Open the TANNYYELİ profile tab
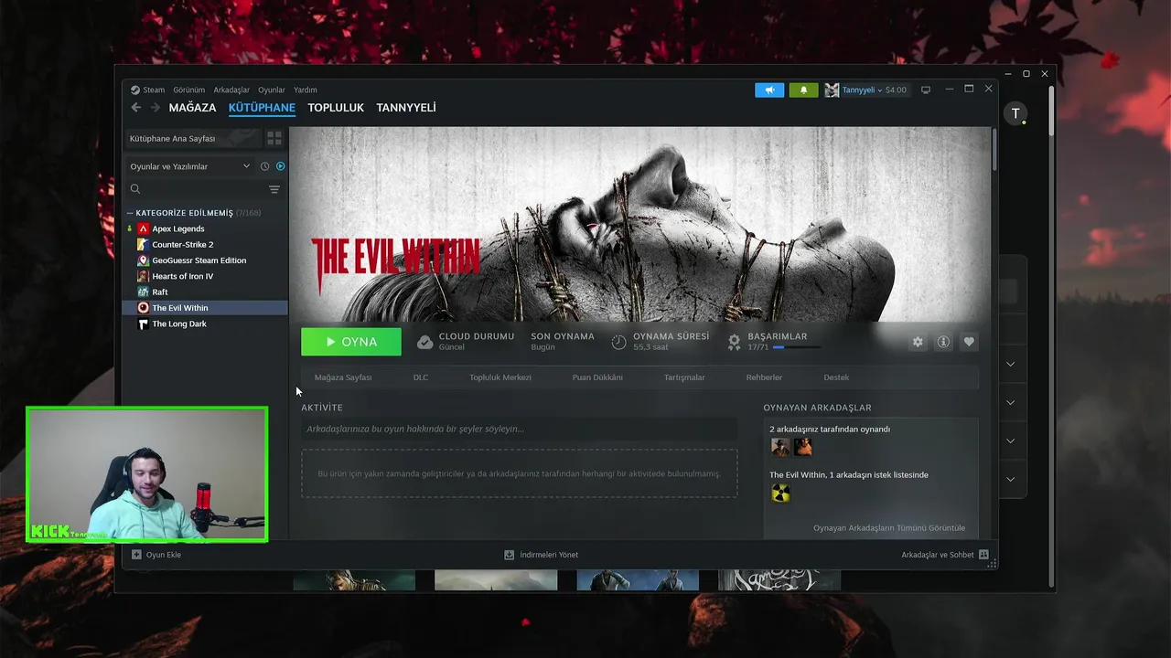The image size is (1171, 658). pos(406,108)
